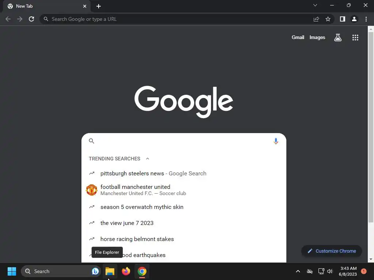Share this page via the share icon
The height and width of the screenshot is (280, 374).
pos(316,19)
